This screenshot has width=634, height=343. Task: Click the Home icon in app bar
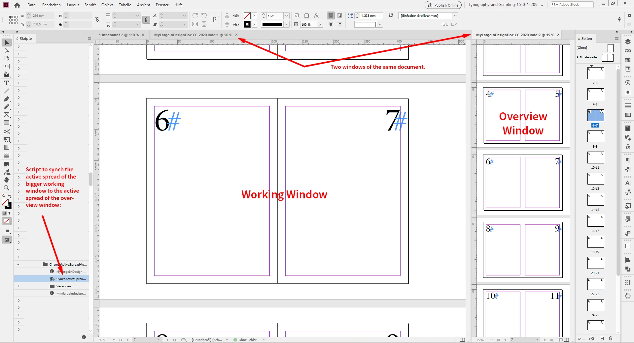[x=17, y=5]
